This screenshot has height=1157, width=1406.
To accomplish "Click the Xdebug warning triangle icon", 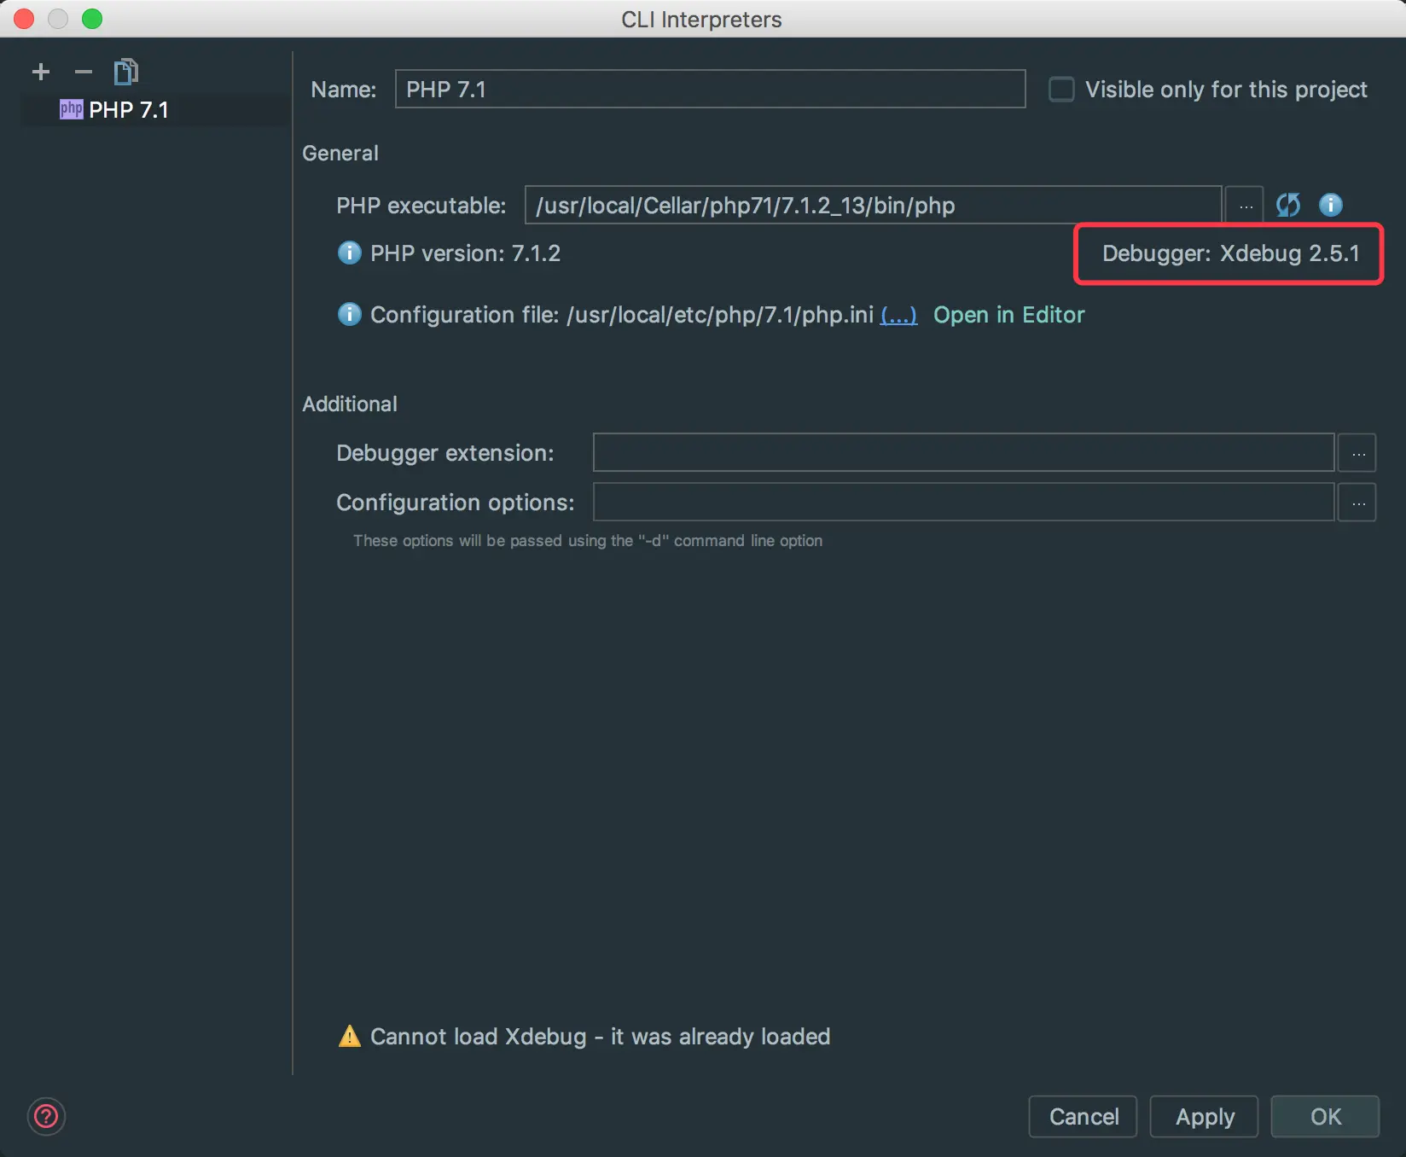I will pyautogui.click(x=350, y=1037).
